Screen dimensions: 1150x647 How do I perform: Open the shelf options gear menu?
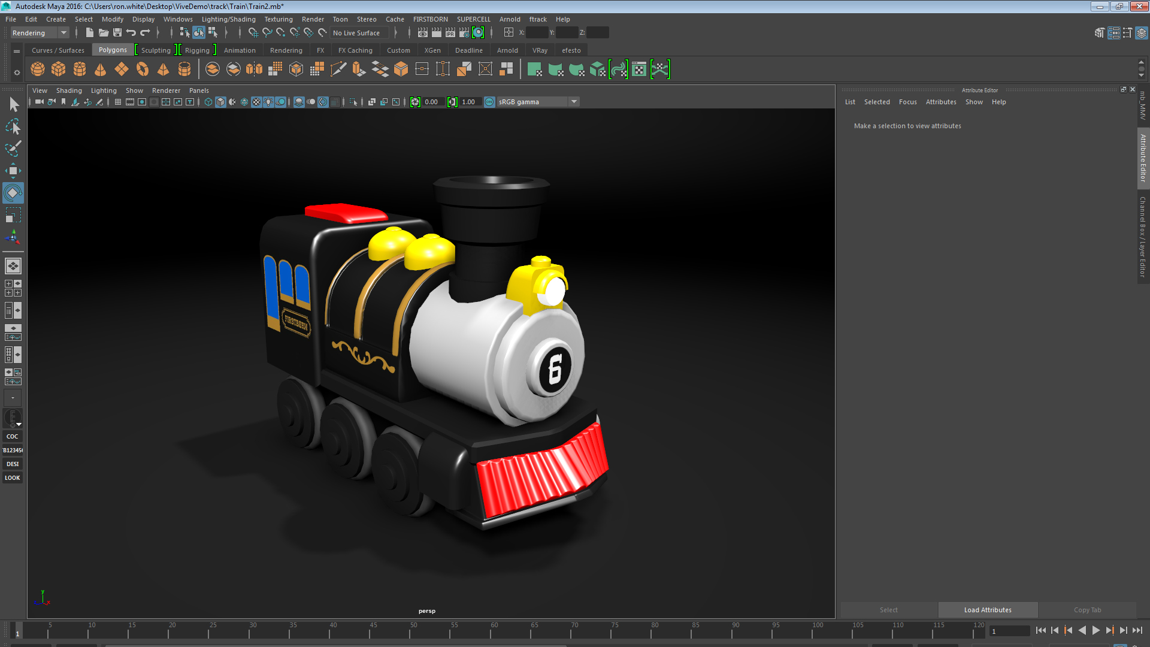tap(17, 72)
